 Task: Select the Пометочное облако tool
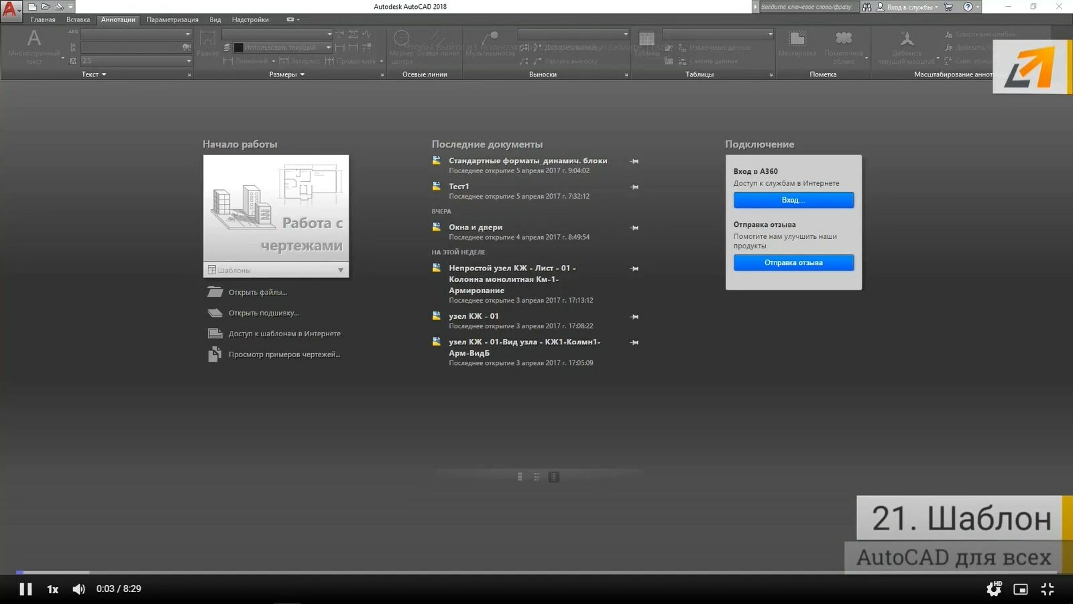[x=844, y=47]
